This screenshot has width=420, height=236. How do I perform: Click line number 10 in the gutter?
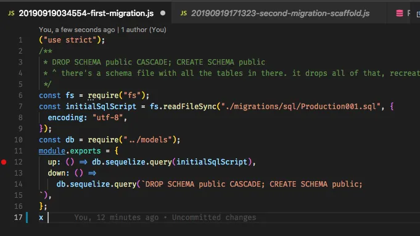[x=19, y=140]
